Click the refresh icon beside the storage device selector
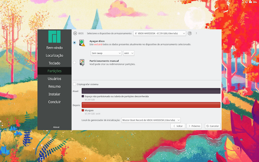Image resolution: width=259 pixels, height=162 pixels. tap(190, 33)
